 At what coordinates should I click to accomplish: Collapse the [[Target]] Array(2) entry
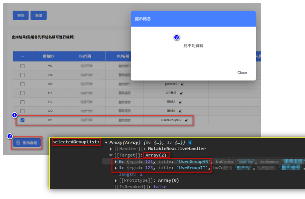tap(111, 155)
